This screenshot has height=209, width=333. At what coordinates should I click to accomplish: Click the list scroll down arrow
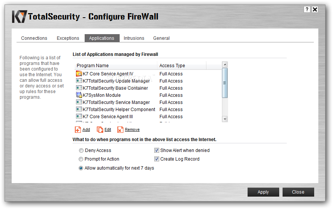(x=225, y=119)
